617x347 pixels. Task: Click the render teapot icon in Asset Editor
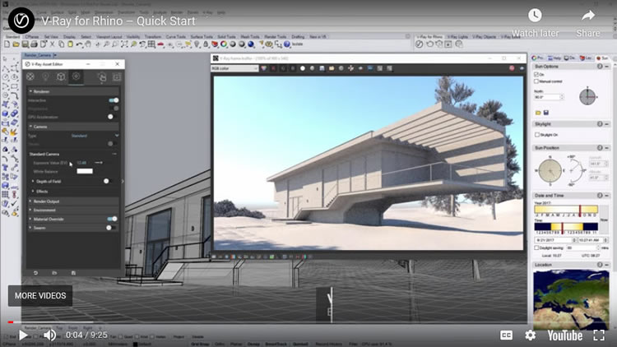tap(101, 76)
